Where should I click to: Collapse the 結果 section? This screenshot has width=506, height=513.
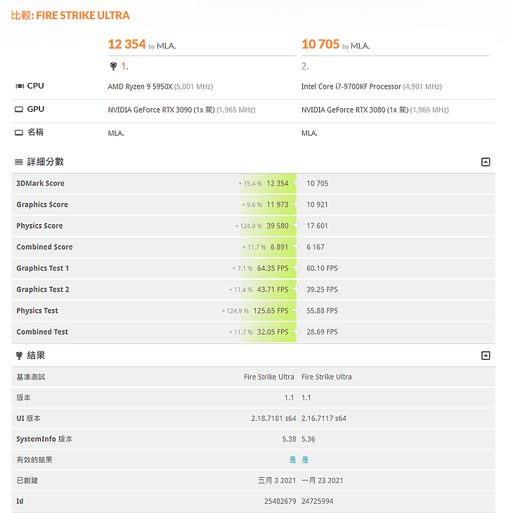[486, 356]
